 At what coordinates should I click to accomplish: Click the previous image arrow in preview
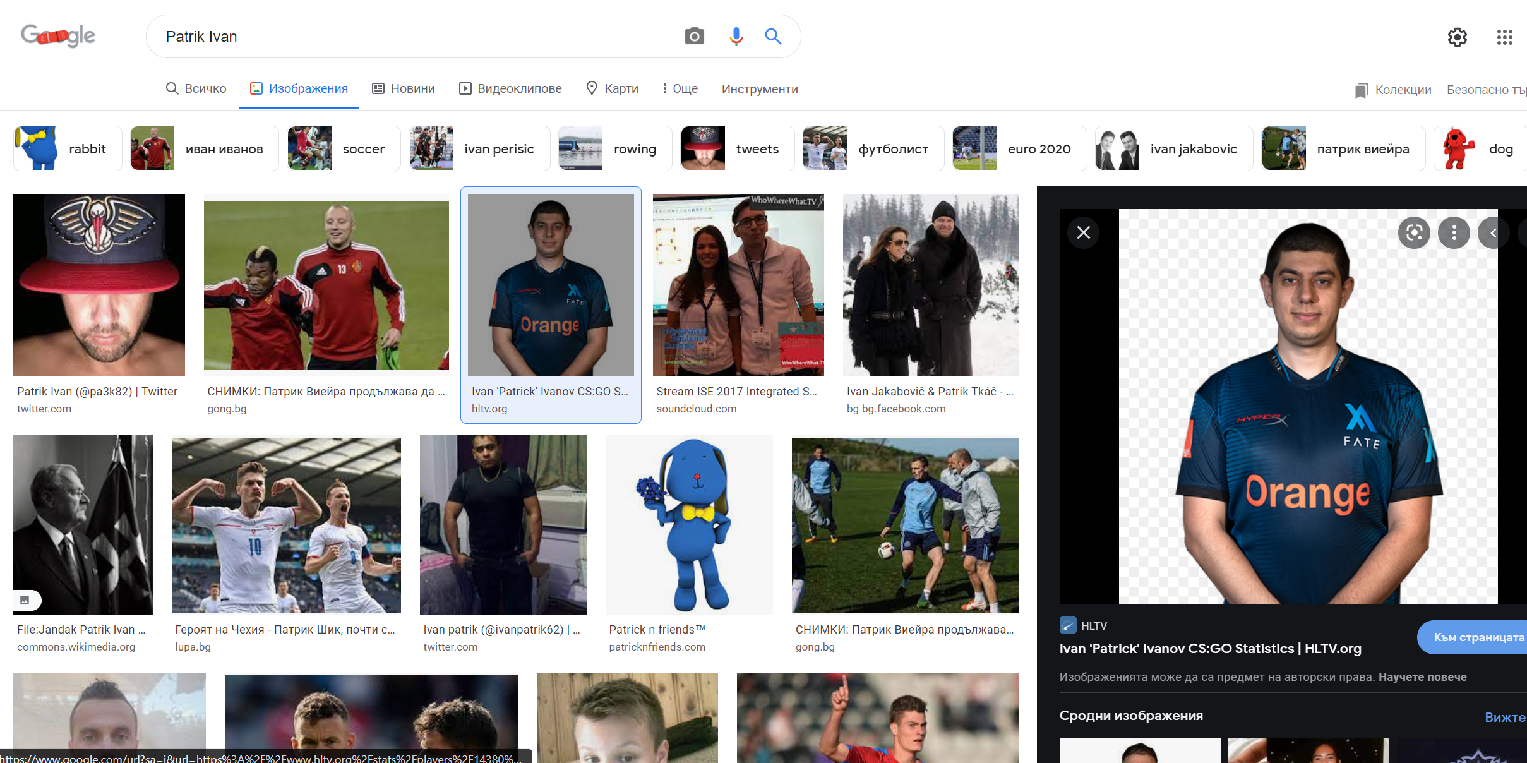[1493, 233]
